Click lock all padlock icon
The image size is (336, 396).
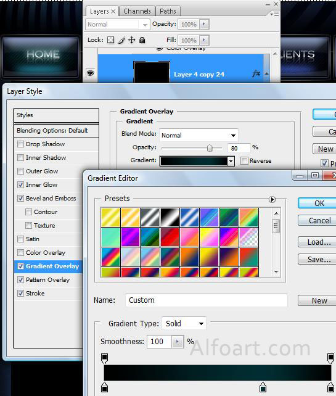[142, 40]
